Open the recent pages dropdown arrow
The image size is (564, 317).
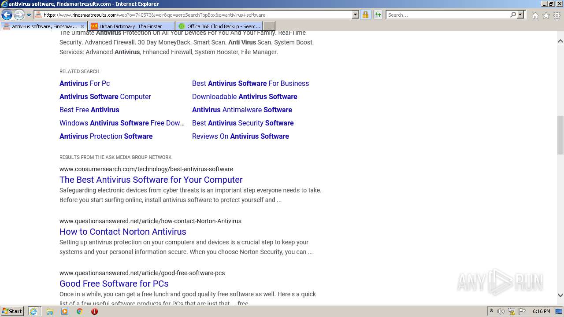coord(29,15)
